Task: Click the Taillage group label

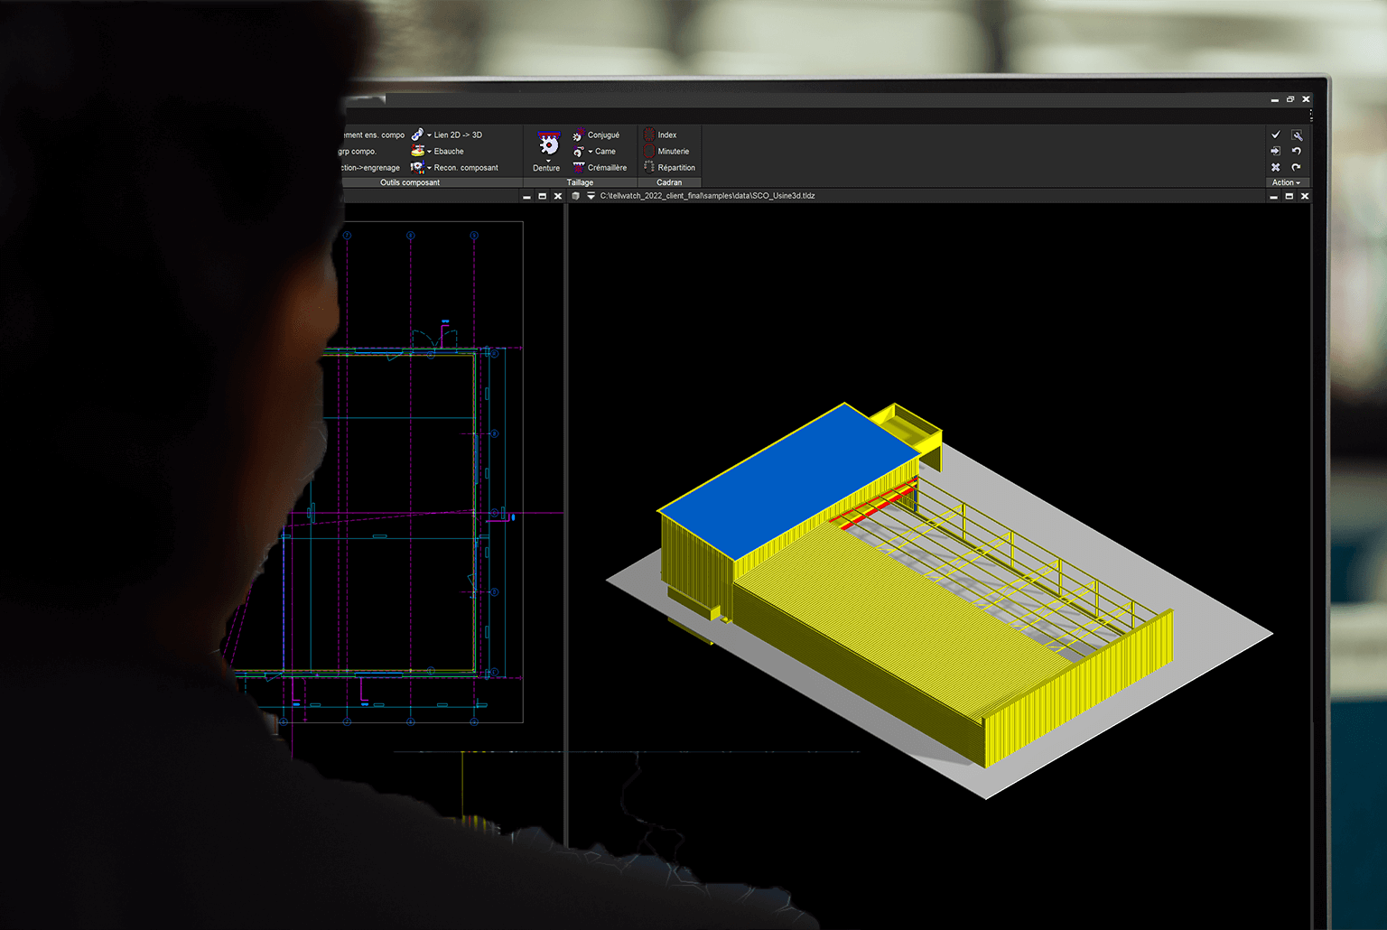Action: tap(580, 182)
